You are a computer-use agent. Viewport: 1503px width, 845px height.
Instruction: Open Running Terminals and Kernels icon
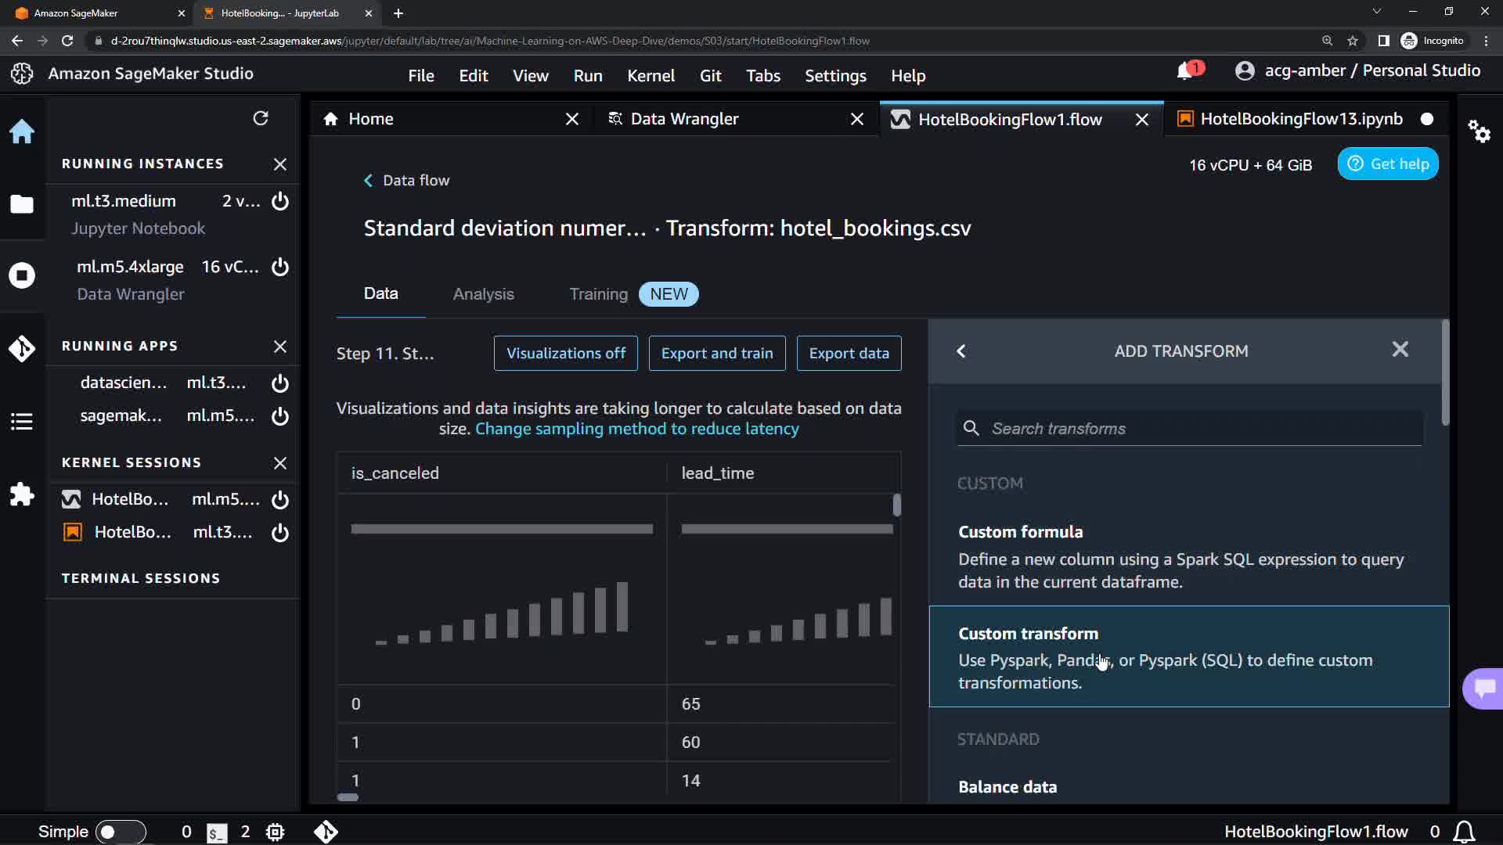22,275
